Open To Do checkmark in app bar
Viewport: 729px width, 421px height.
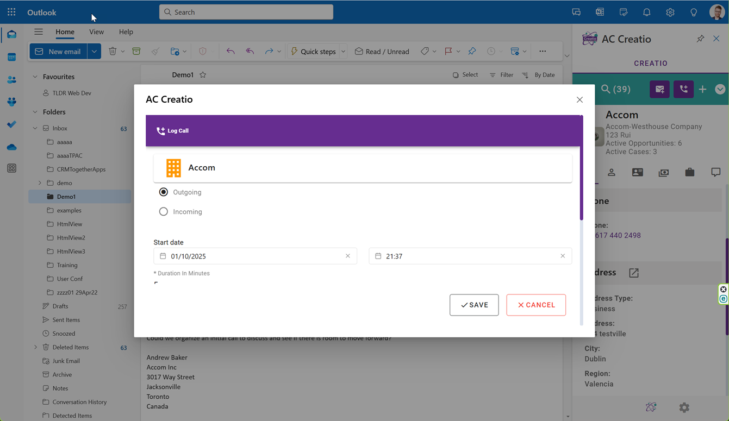point(11,124)
